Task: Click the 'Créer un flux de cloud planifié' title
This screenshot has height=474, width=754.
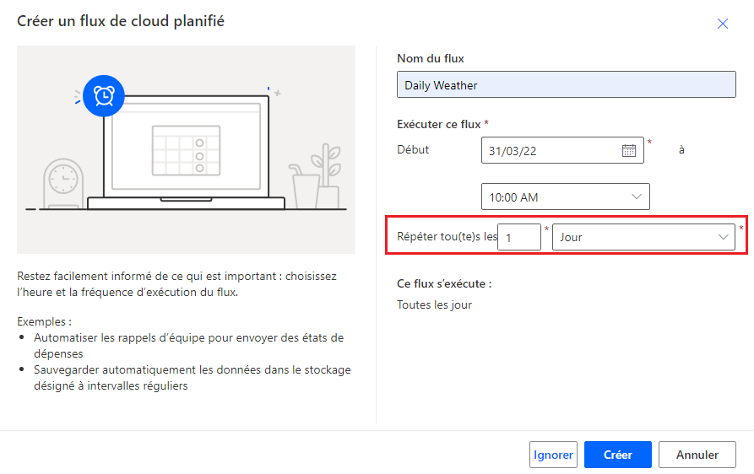Action: click(x=121, y=22)
